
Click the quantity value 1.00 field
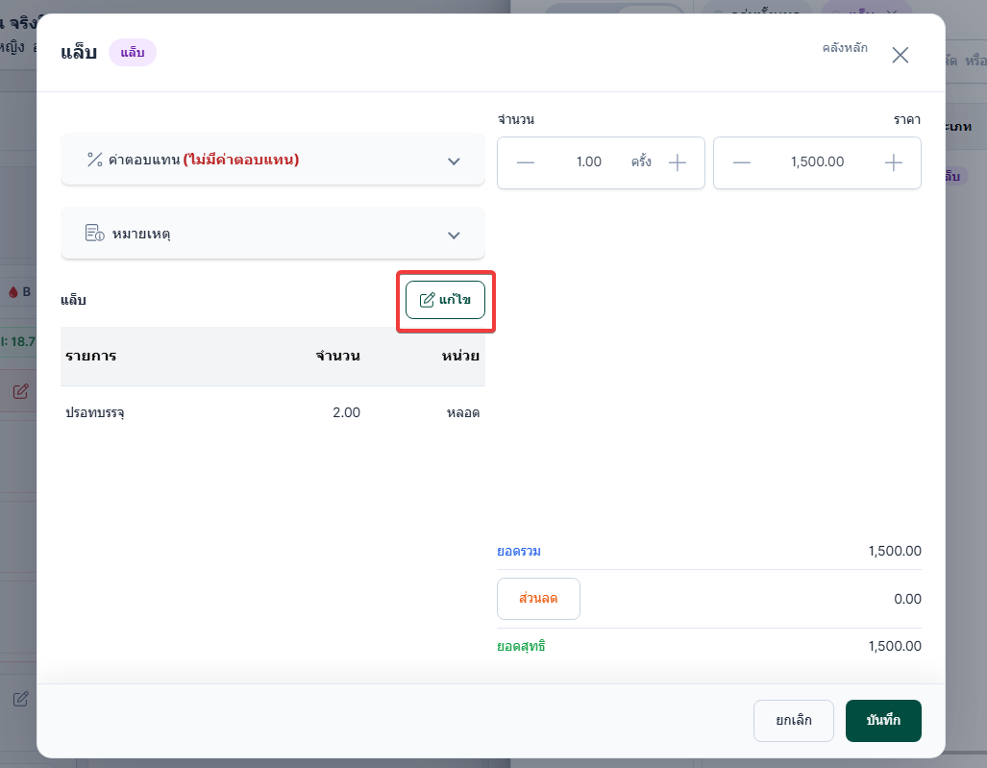[x=588, y=161]
